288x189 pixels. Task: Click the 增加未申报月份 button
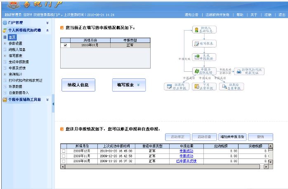[232, 137]
